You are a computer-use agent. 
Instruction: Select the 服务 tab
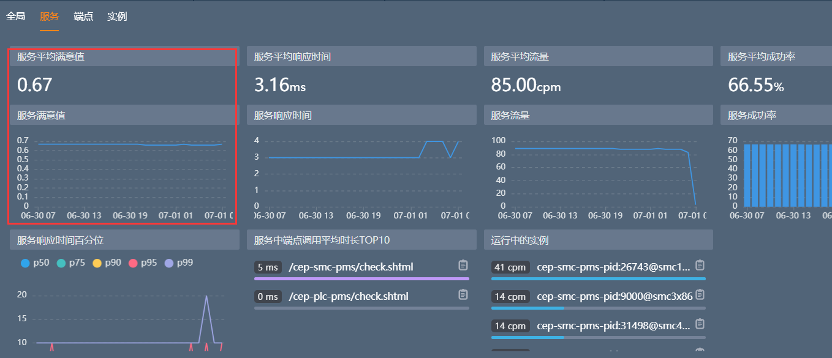click(x=49, y=17)
